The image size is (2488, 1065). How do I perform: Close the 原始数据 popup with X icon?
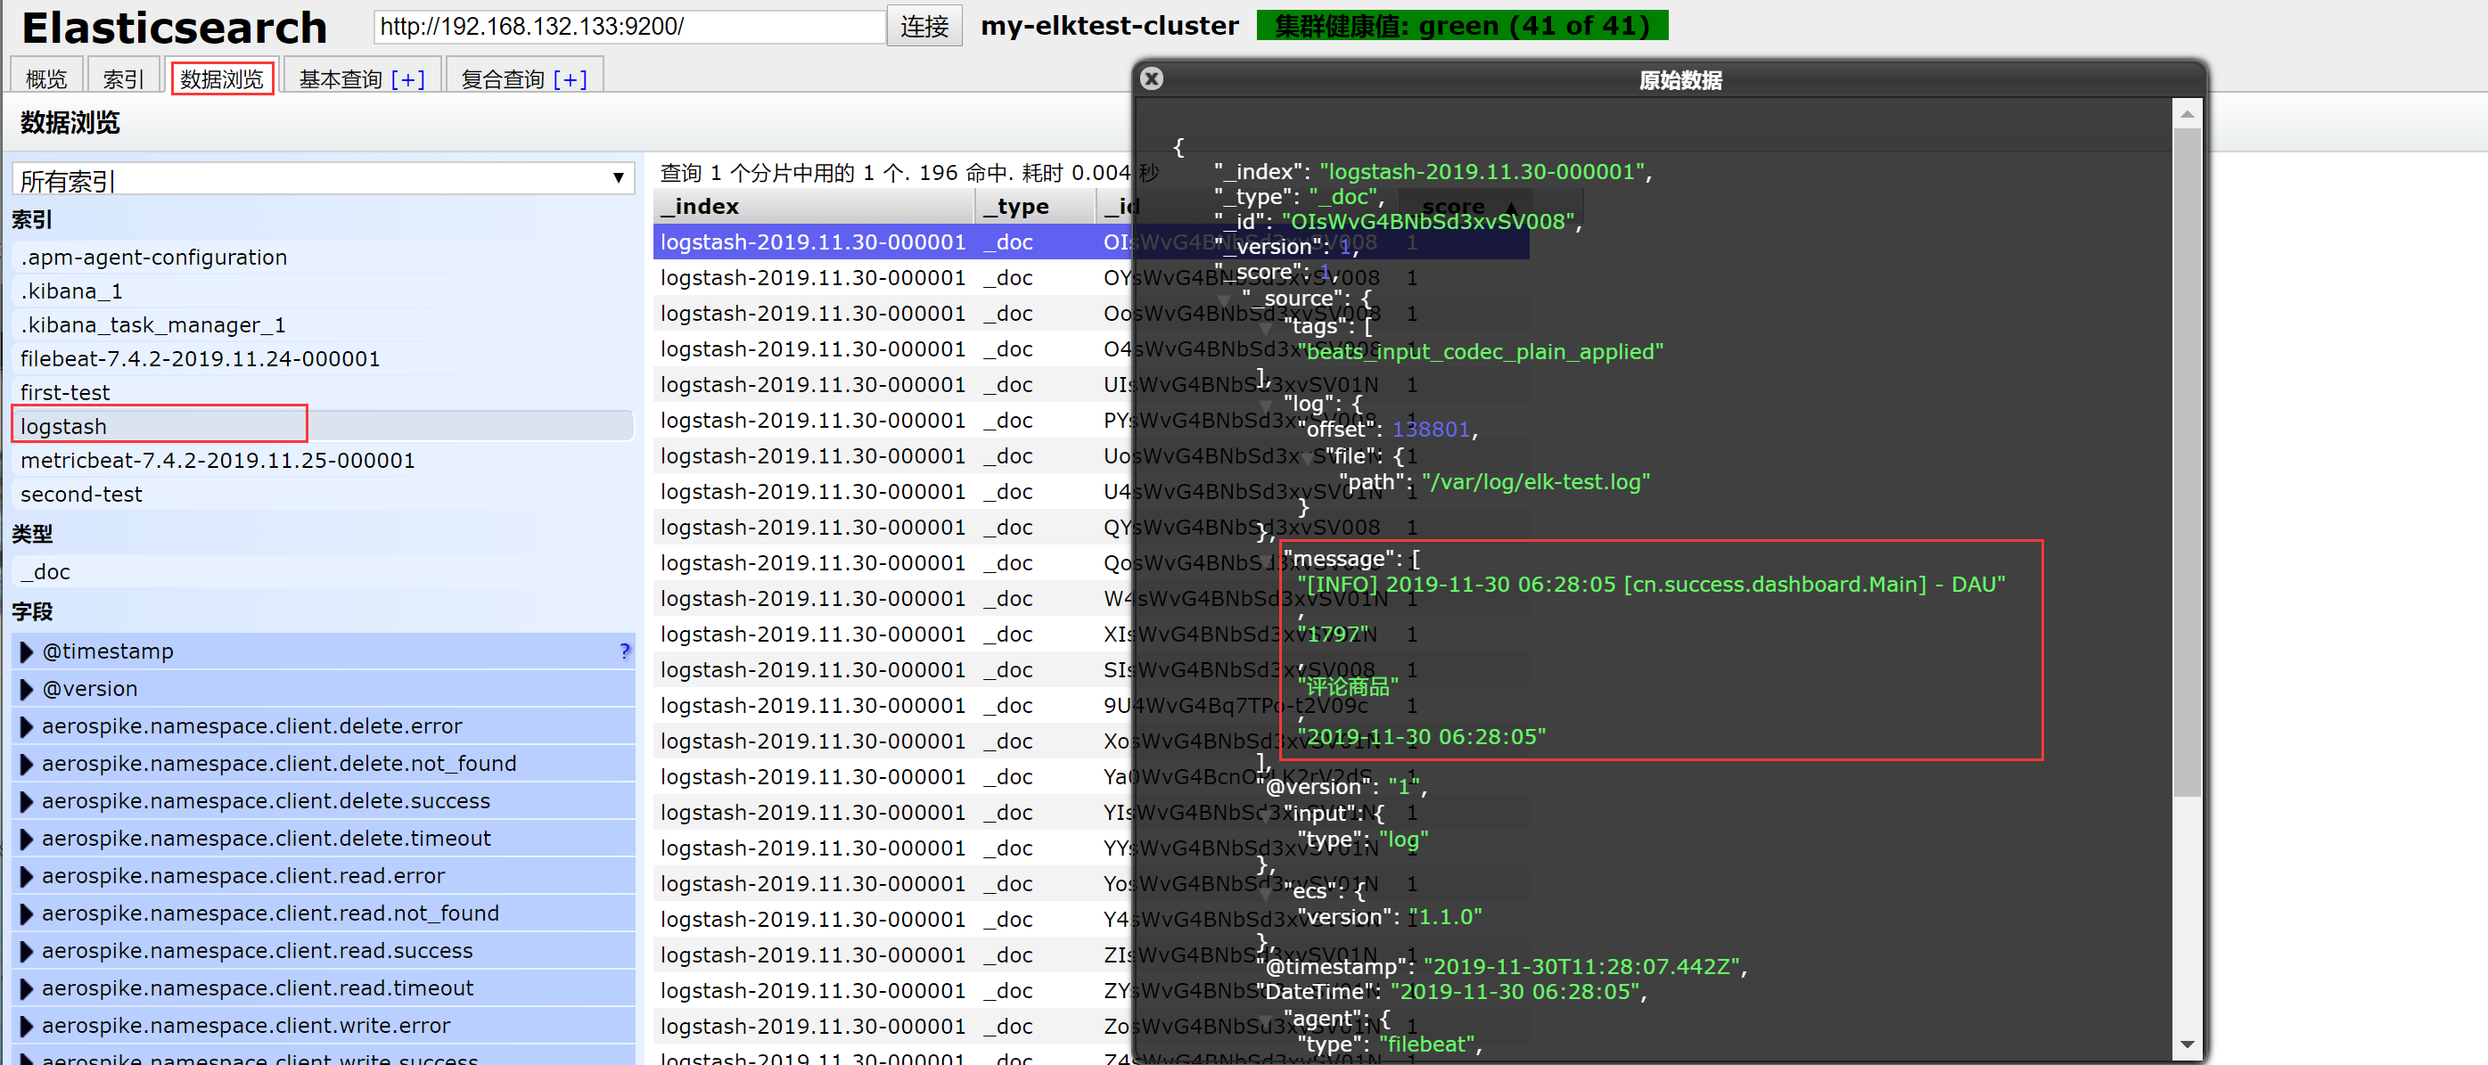[1150, 79]
